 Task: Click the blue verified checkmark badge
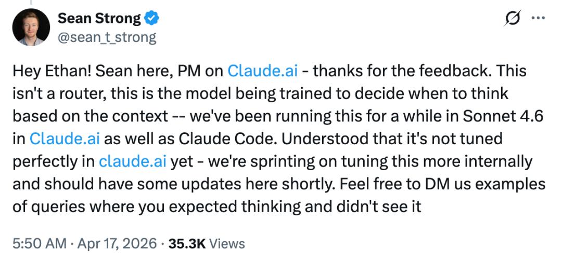click(151, 19)
